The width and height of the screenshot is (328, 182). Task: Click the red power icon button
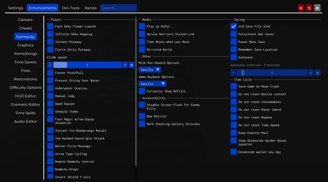[301, 8]
